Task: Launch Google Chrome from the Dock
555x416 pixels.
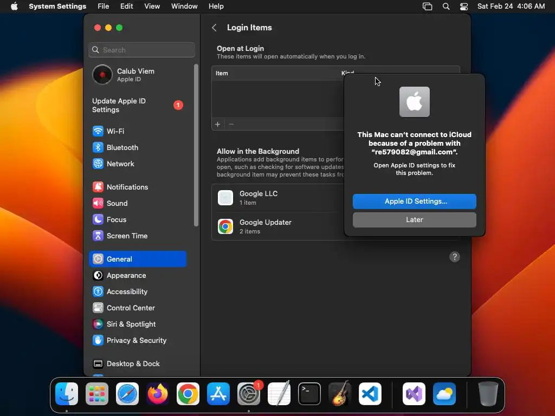Action: click(188, 394)
